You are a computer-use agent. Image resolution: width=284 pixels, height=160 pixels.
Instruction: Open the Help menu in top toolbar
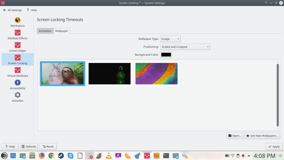[x=32, y=10]
